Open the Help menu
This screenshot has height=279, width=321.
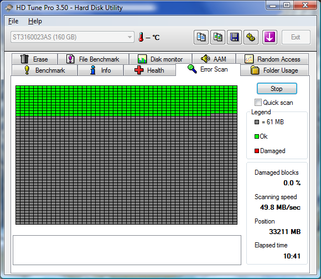click(x=35, y=21)
